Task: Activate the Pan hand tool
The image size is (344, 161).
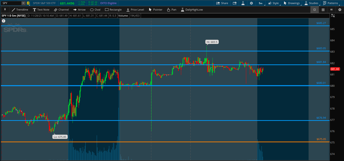Action: coord(172,9)
